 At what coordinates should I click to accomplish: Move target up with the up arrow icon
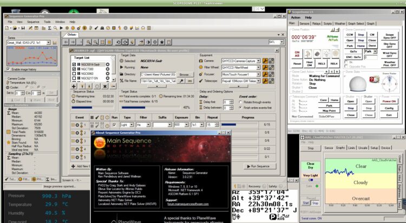pos(82,86)
